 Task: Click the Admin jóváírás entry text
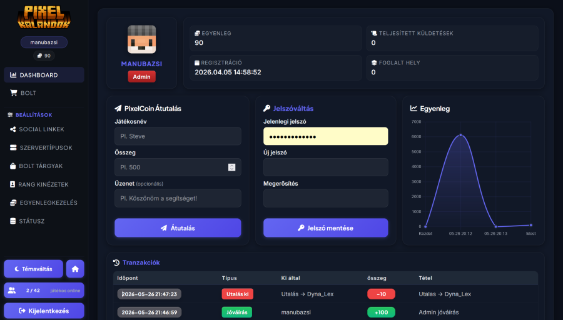pyautogui.click(x=439, y=312)
